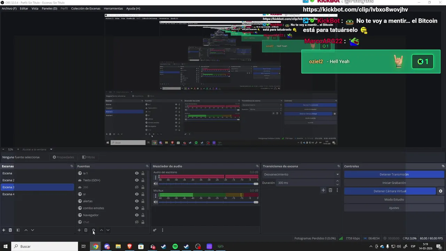
Task: Open Chrome from the taskbar
Action: [95, 246]
